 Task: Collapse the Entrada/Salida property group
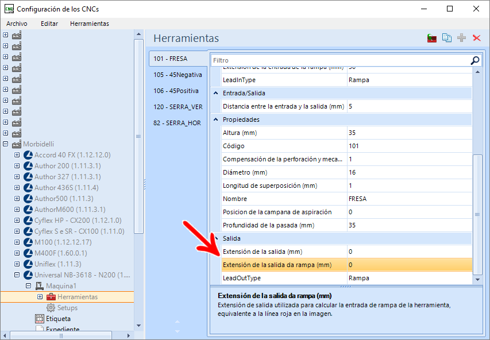point(215,93)
